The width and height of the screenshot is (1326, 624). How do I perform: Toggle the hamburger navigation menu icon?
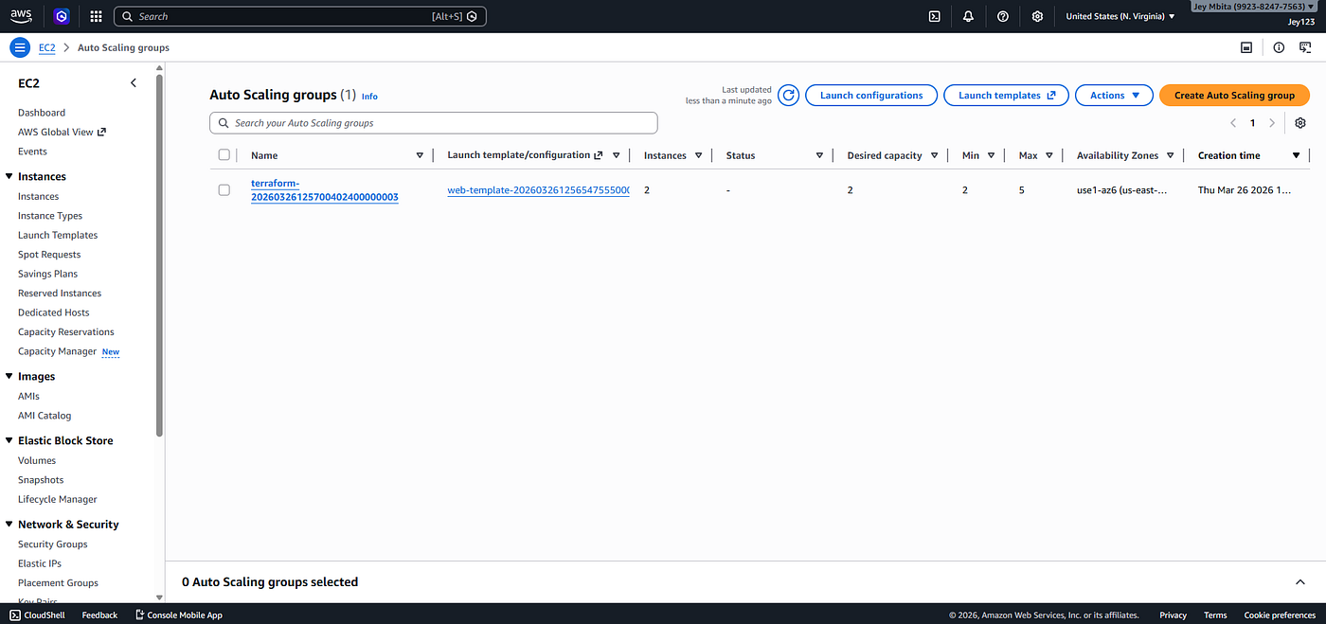click(20, 47)
